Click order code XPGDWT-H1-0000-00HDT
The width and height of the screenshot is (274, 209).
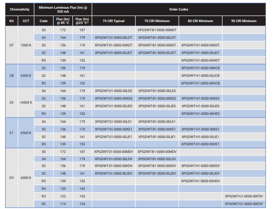tap(201, 60)
